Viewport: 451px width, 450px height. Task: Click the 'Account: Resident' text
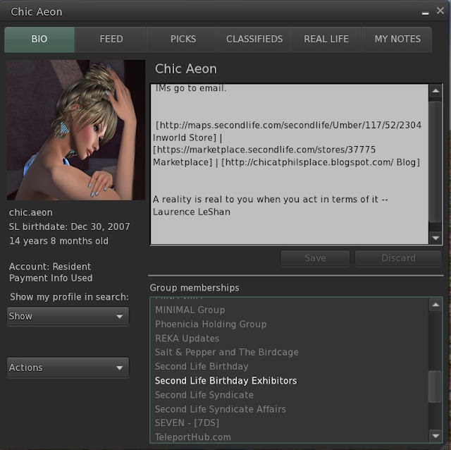pyautogui.click(x=50, y=267)
